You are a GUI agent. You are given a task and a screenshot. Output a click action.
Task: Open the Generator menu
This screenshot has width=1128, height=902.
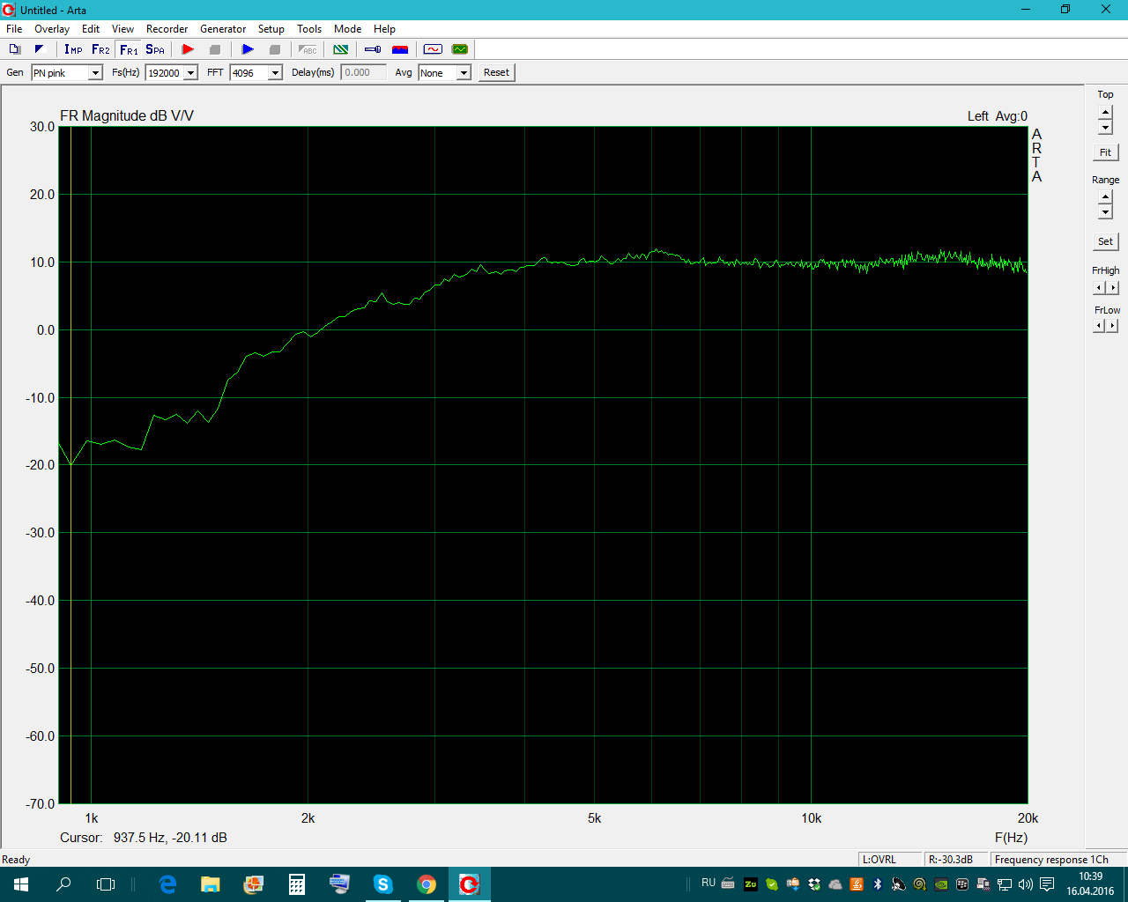pyautogui.click(x=223, y=29)
